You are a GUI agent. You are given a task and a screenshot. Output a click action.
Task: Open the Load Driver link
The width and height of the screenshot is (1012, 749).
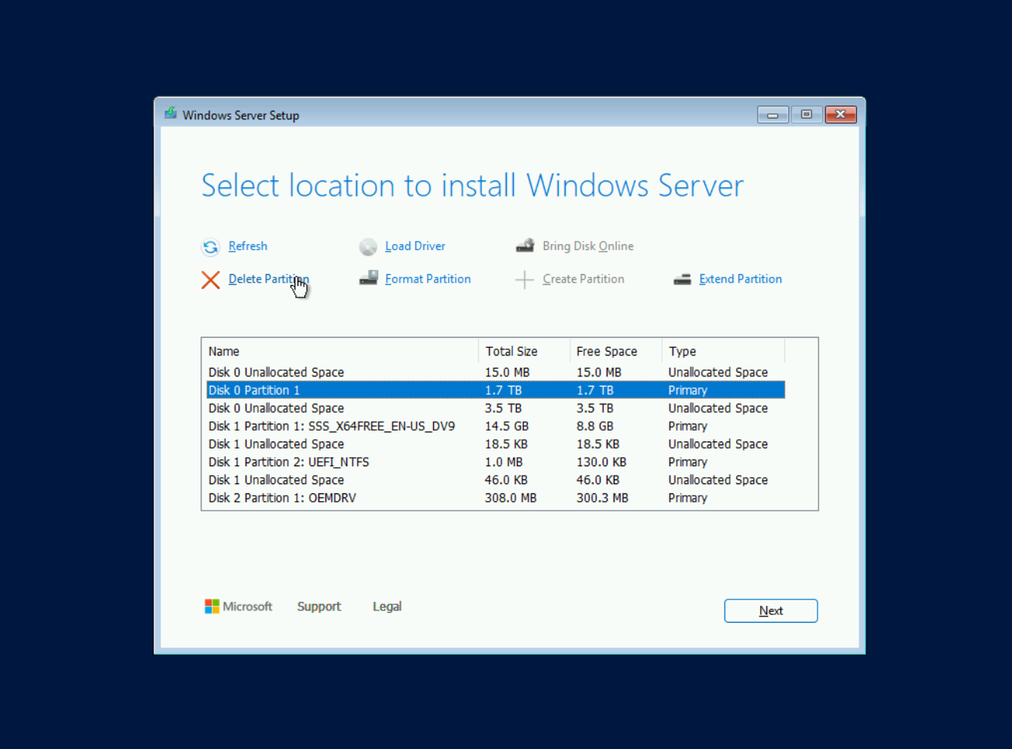[x=415, y=246]
